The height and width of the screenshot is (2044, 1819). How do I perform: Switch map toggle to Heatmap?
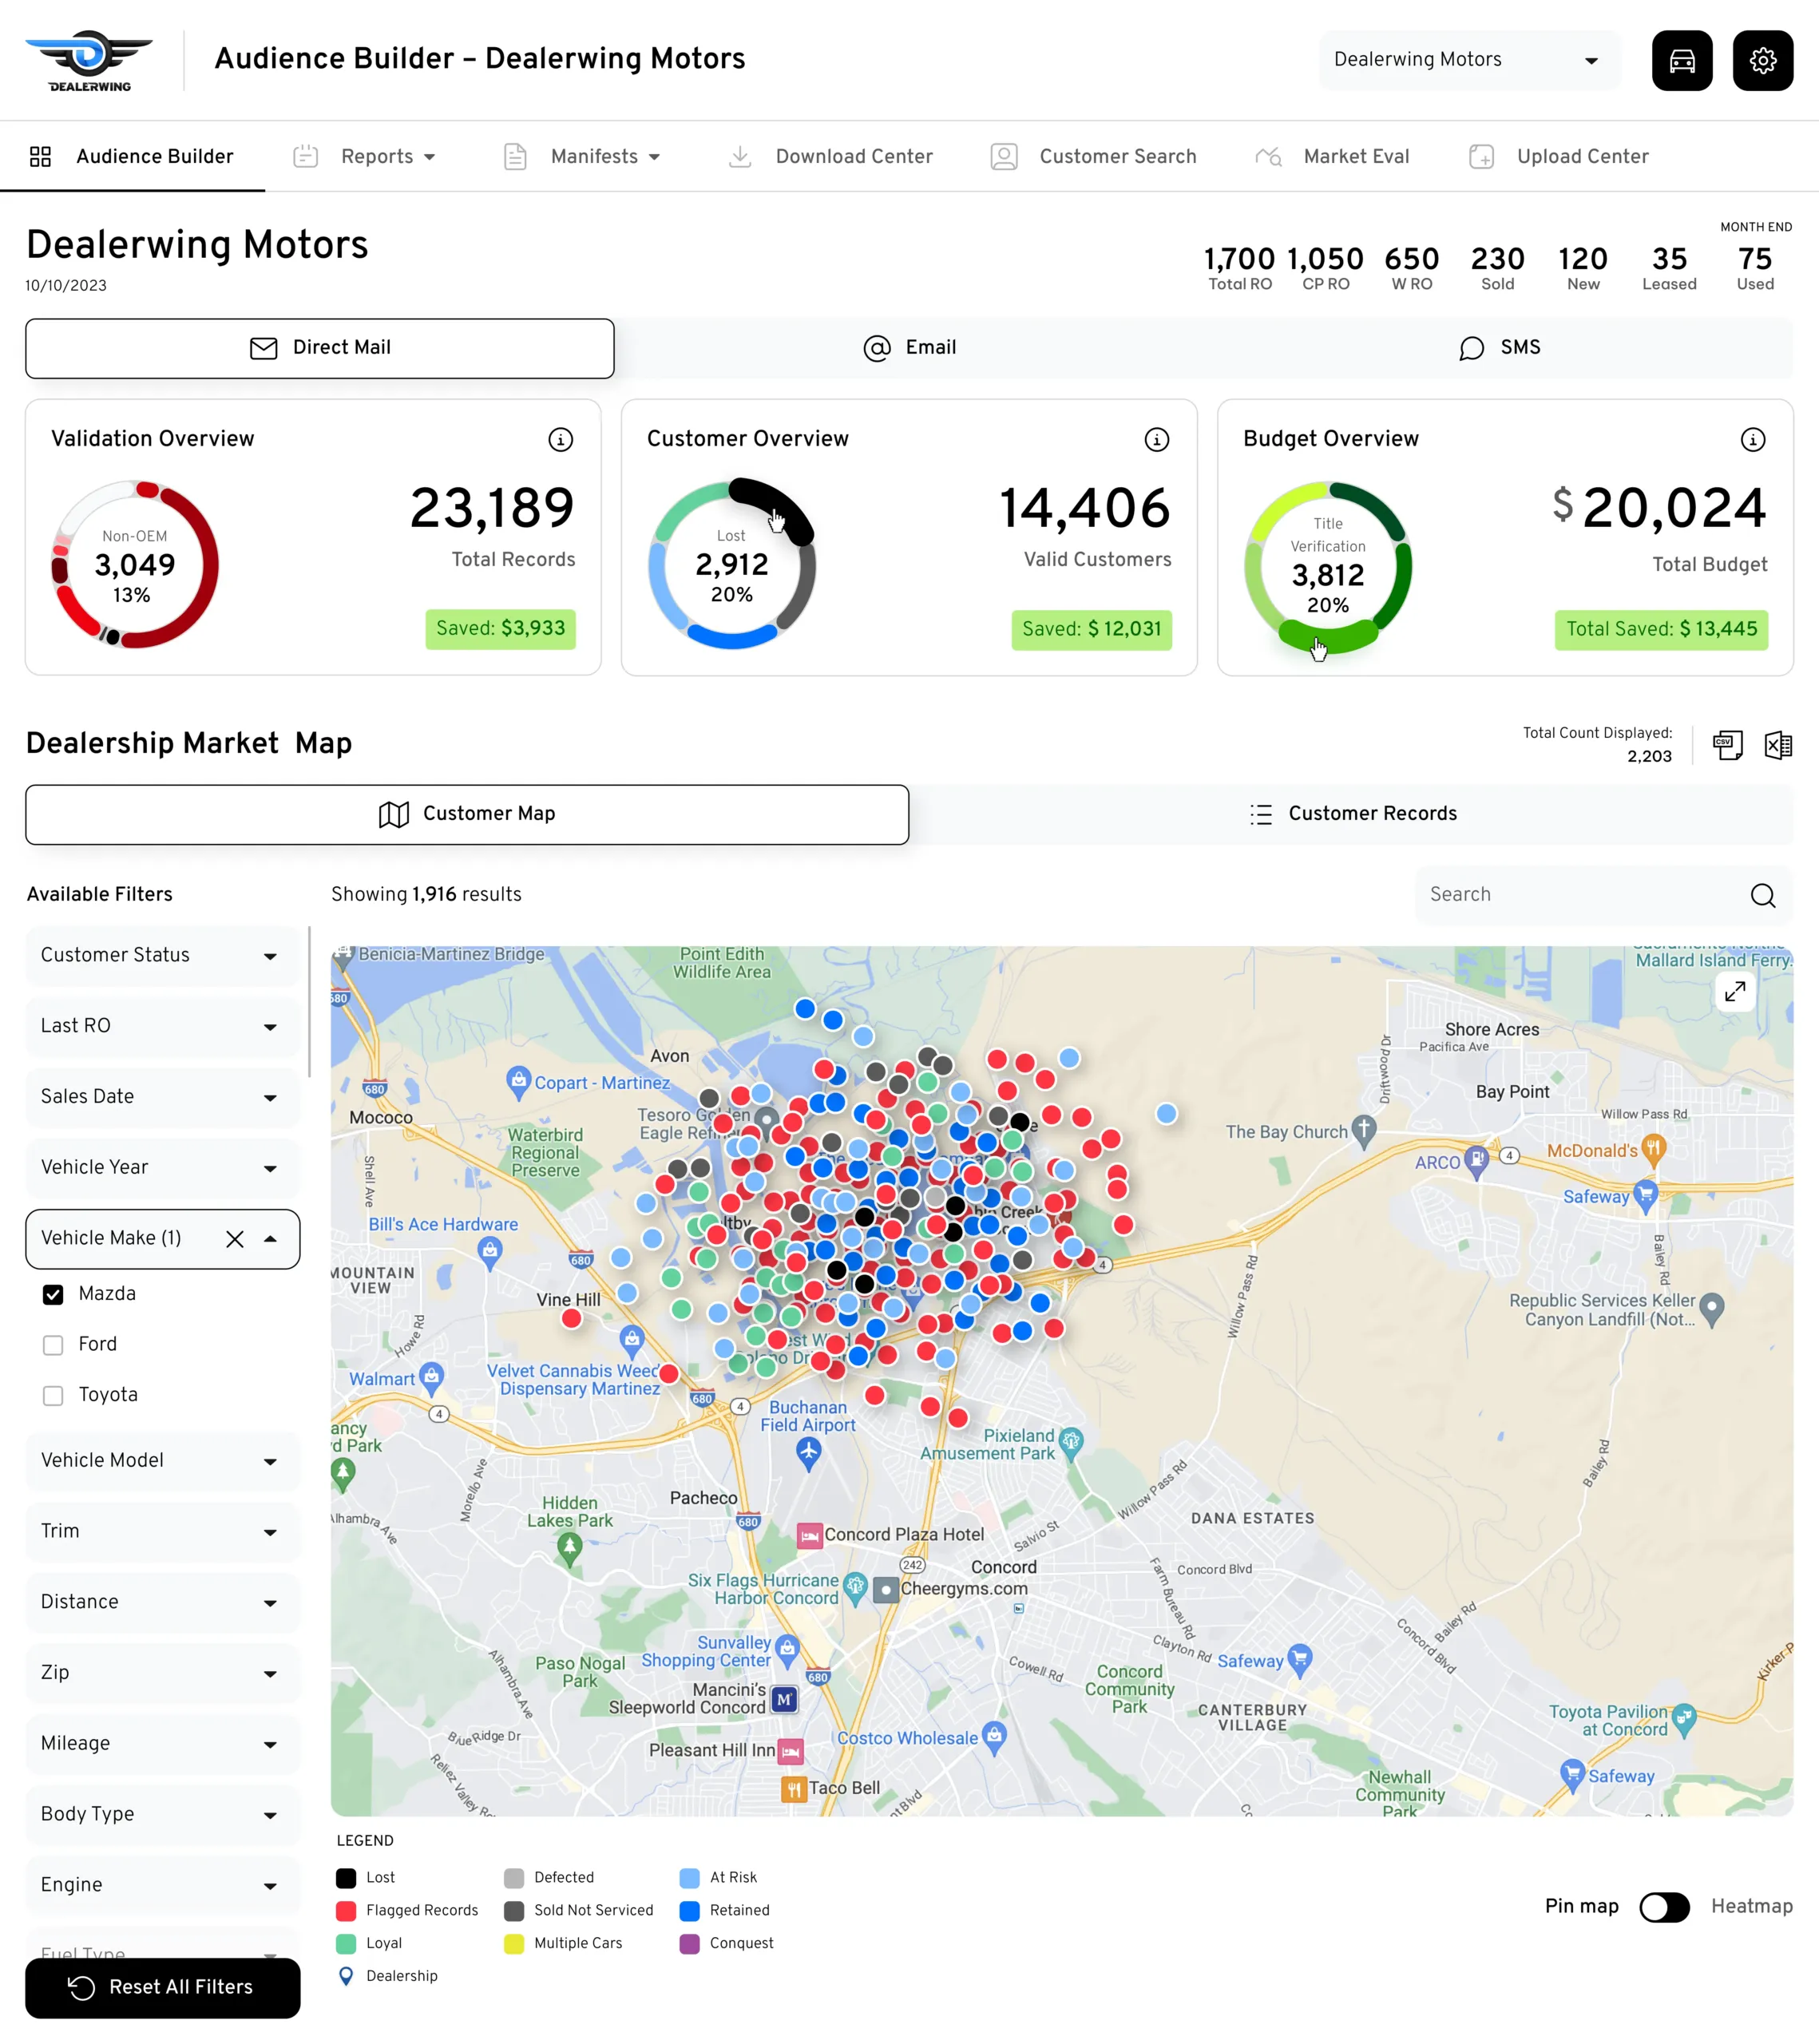click(x=1664, y=1907)
